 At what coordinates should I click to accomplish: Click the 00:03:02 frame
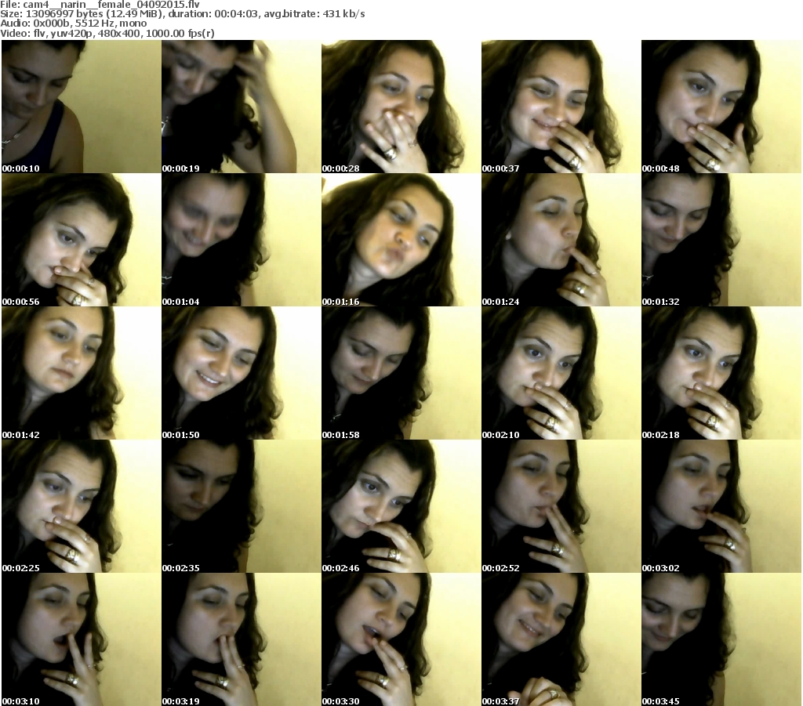(721, 506)
